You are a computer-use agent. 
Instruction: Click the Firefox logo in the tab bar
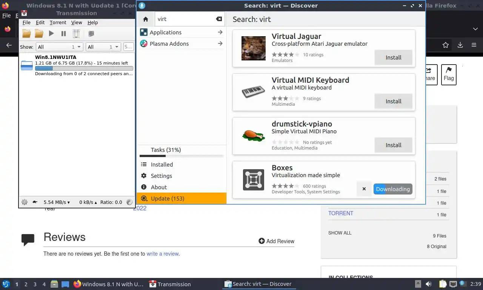tap(8, 29)
